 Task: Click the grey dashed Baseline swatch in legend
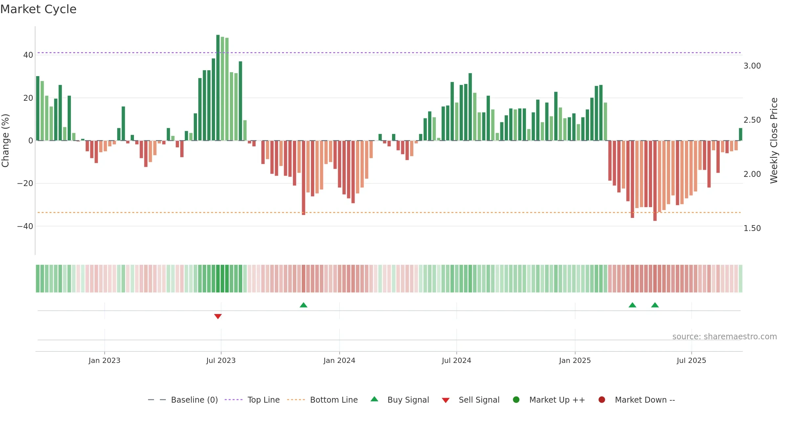coord(157,400)
